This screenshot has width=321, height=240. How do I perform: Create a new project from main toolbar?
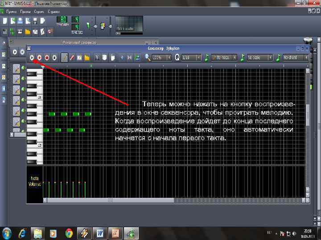coord(5,21)
